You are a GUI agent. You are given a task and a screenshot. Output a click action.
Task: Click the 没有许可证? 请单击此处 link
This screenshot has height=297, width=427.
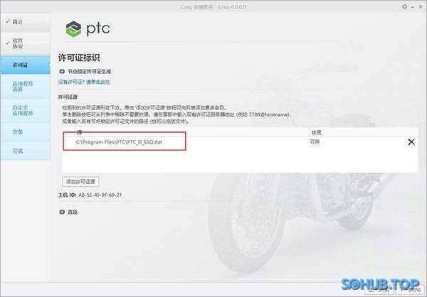point(84,82)
